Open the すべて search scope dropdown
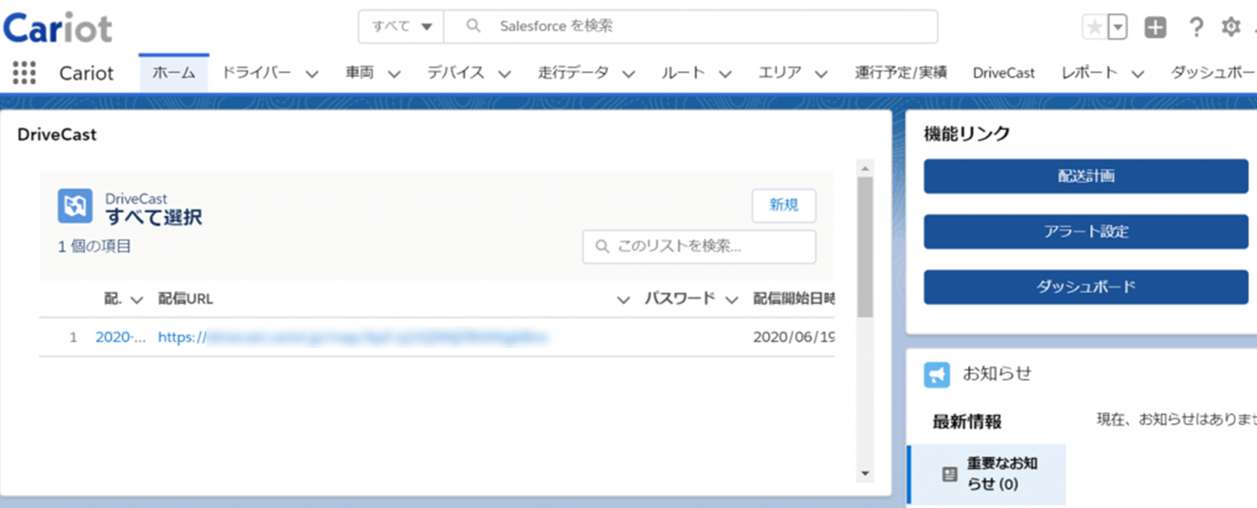This screenshot has width=1257, height=508. coord(402,26)
